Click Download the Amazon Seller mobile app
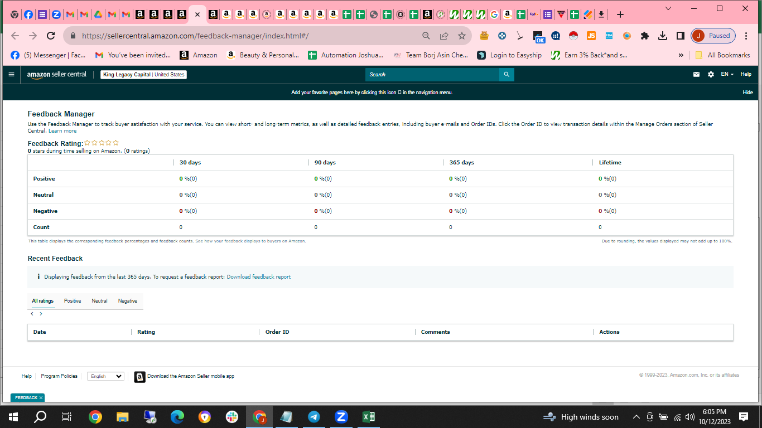Screen dimensions: 762x428 click(191, 376)
